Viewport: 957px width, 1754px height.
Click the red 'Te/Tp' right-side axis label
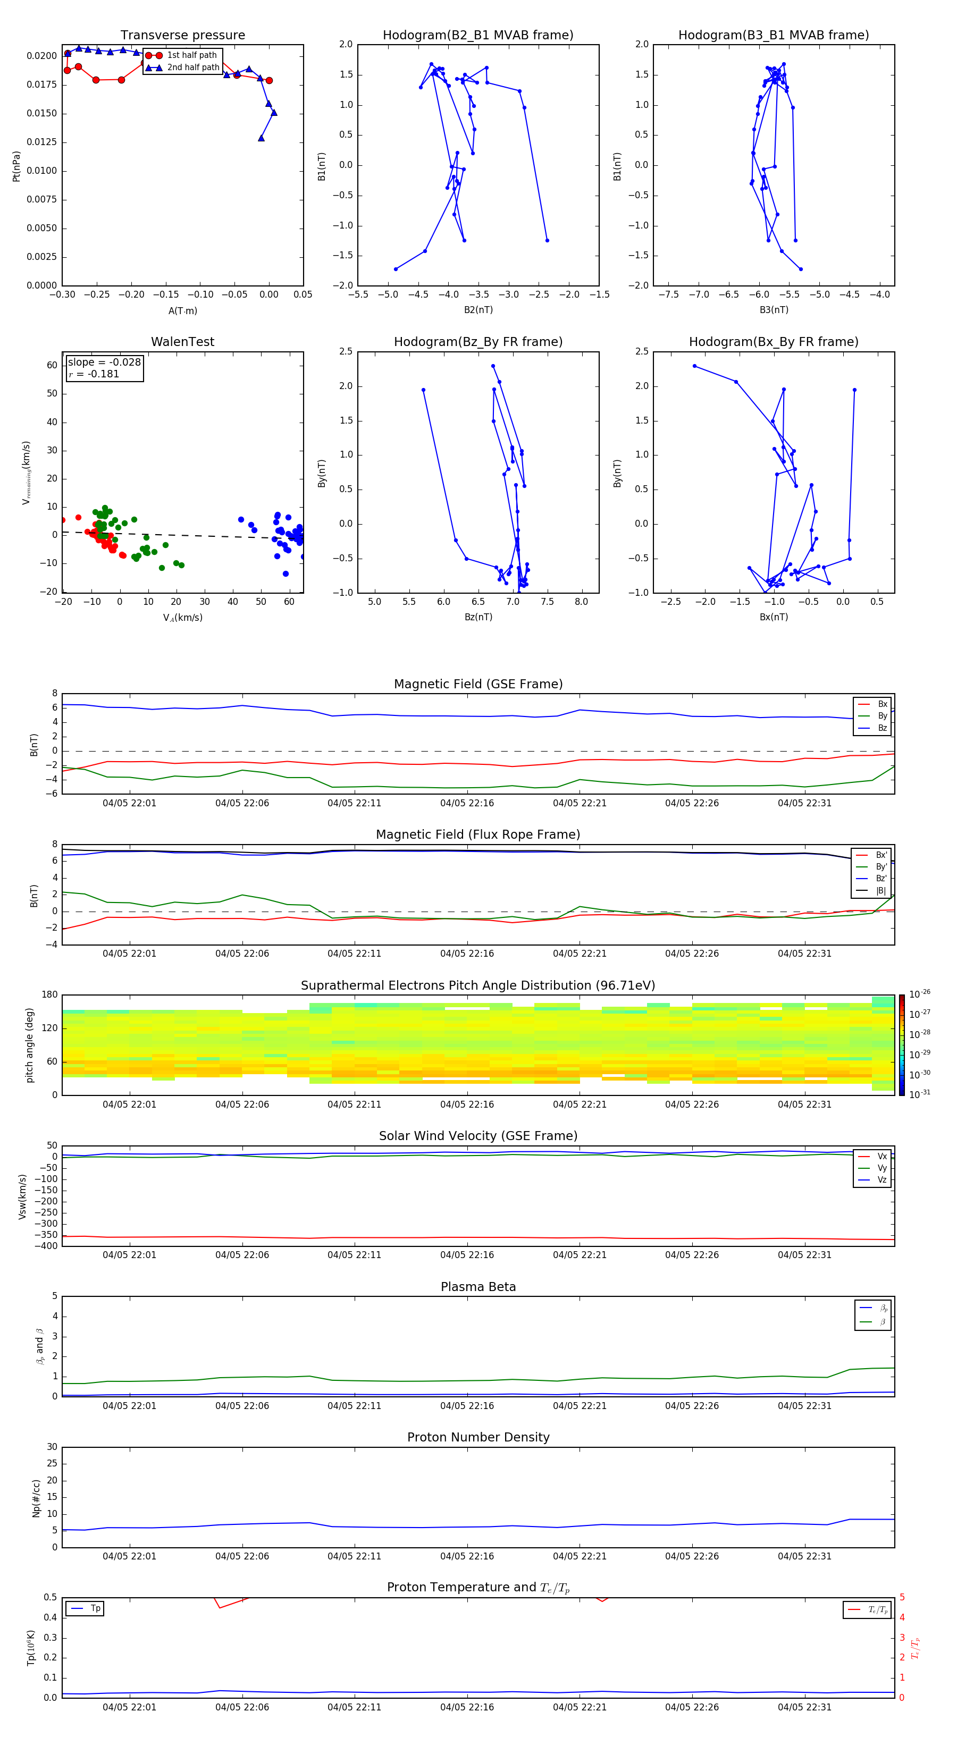click(916, 1648)
